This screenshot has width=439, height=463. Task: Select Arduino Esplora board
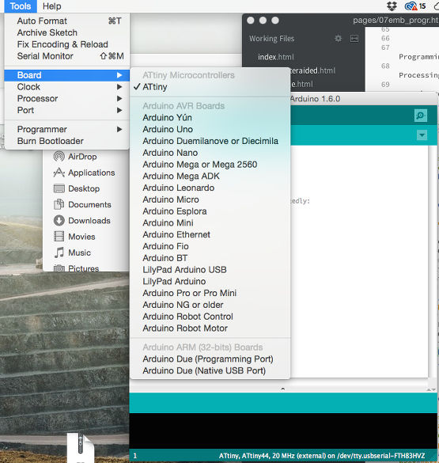(x=210, y=211)
